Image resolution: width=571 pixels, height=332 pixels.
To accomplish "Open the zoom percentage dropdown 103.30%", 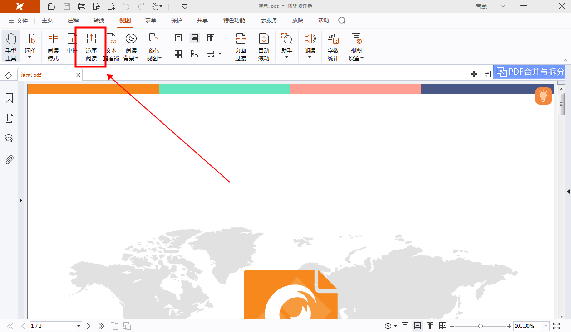I will pyautogui.click(x=545, y=326).
